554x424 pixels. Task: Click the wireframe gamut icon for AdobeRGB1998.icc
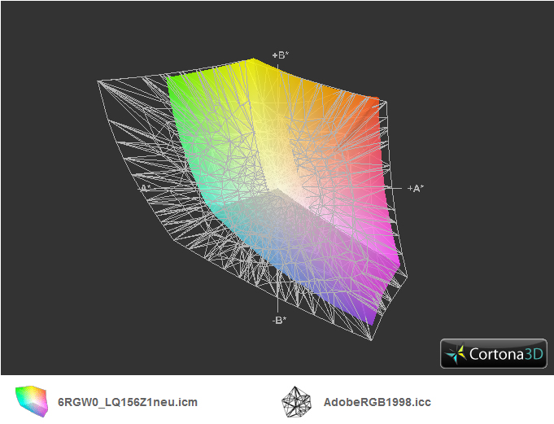click(x=295, y=401)
